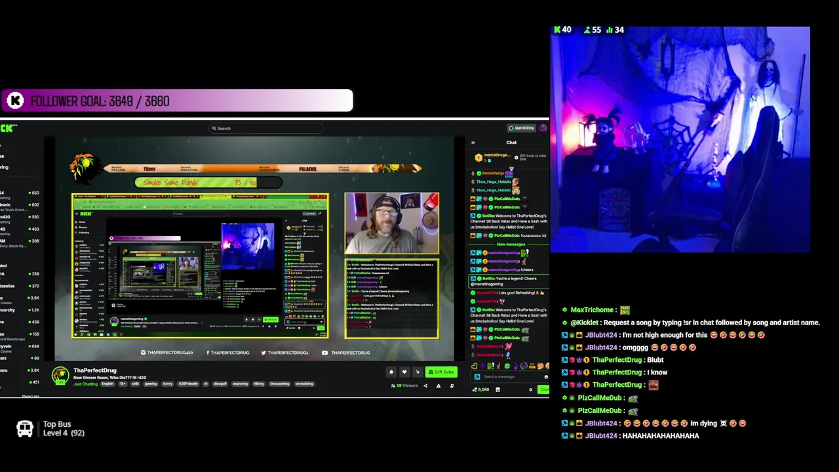The image size is (839, 472).
Task: Click the green Chat send button
Action: click(543, 389)
